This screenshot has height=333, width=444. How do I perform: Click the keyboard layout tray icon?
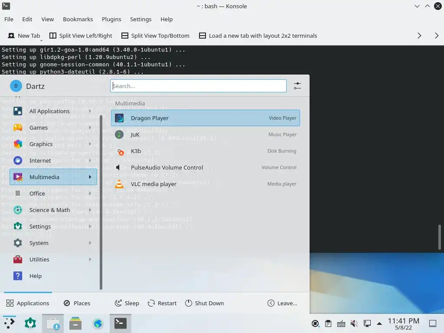click(x=341, y=323)
